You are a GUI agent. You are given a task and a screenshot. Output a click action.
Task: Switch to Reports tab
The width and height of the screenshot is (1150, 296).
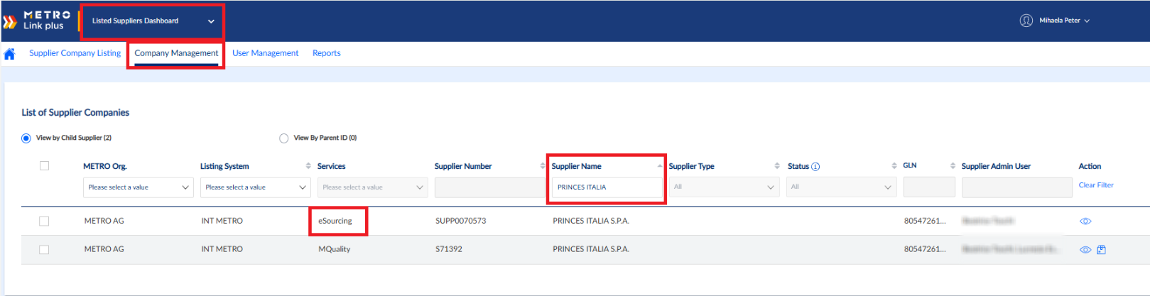point(327,53)
